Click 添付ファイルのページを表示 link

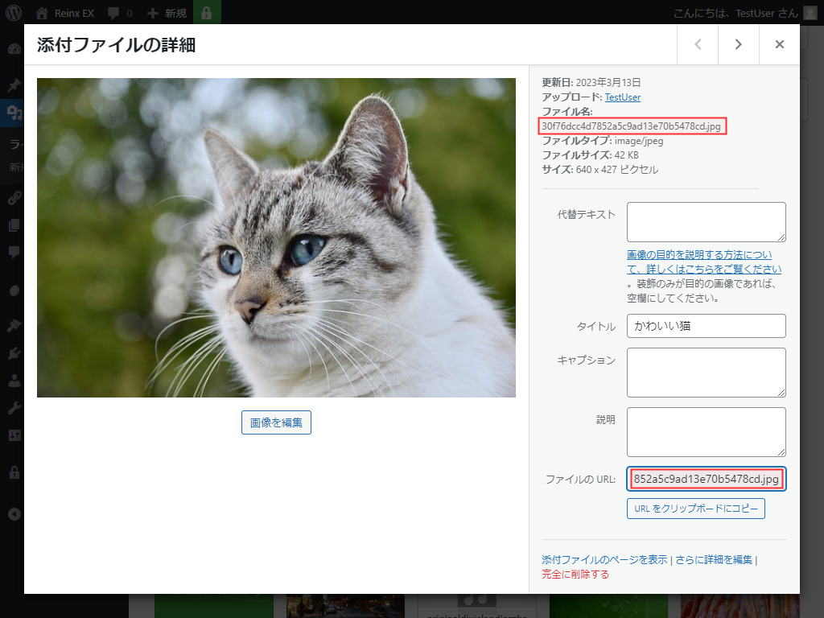(x=604, y=560)
